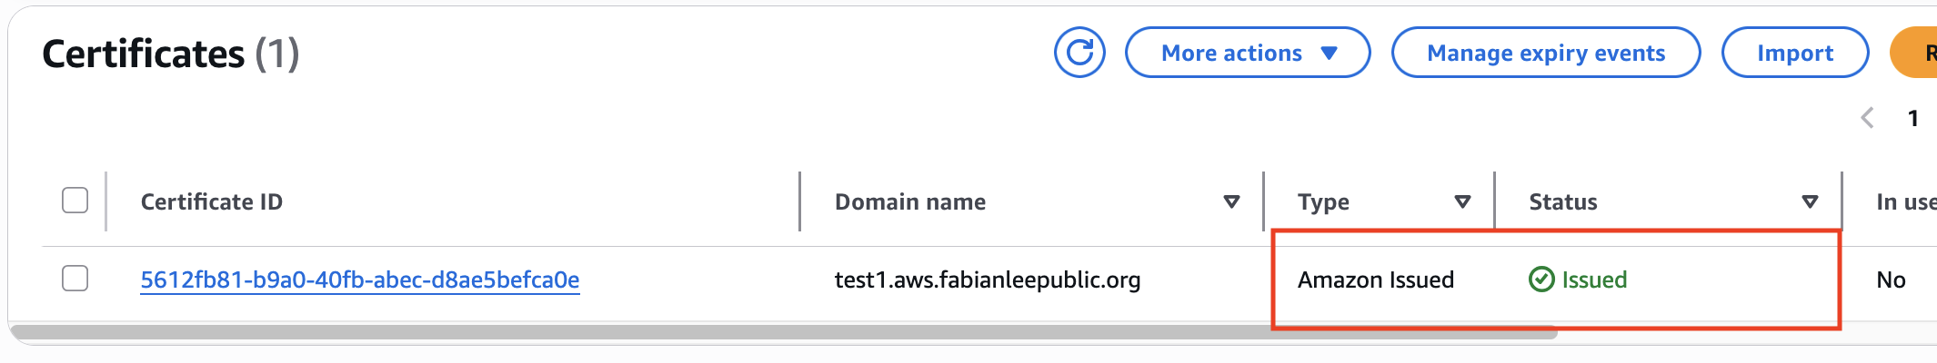Click the Certificate ID column header
The image size is (1937, 363).
pos(211,201)
